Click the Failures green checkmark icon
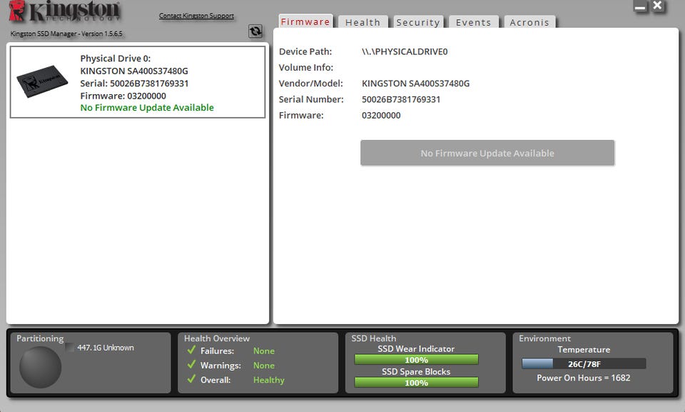The height and width of the screenshot is (412, 685). coord(191,351)
